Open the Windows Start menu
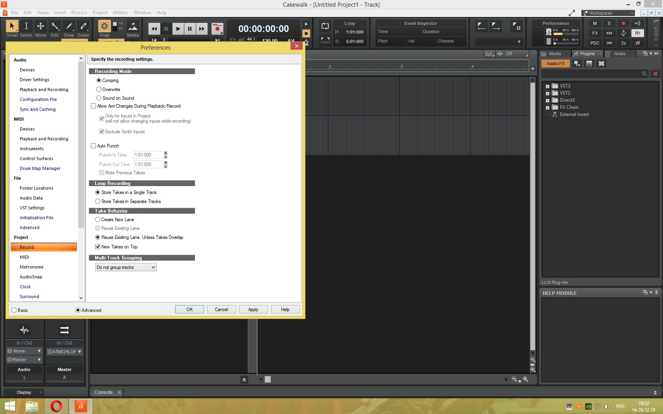The height and width of the screenshot is (414, 663). click(x=9, y=406)
